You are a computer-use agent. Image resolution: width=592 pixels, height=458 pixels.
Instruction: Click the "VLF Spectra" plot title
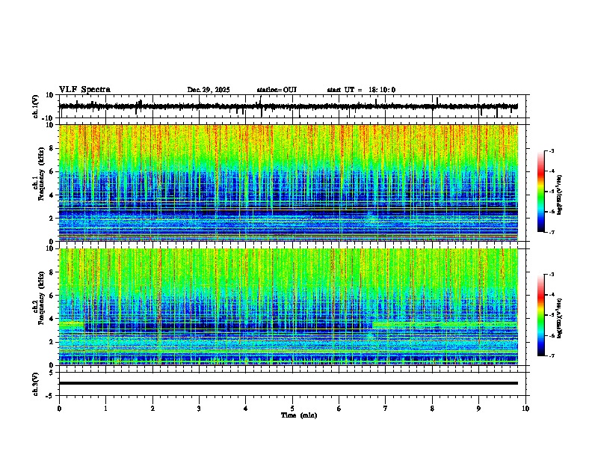[x=84, y=90]
